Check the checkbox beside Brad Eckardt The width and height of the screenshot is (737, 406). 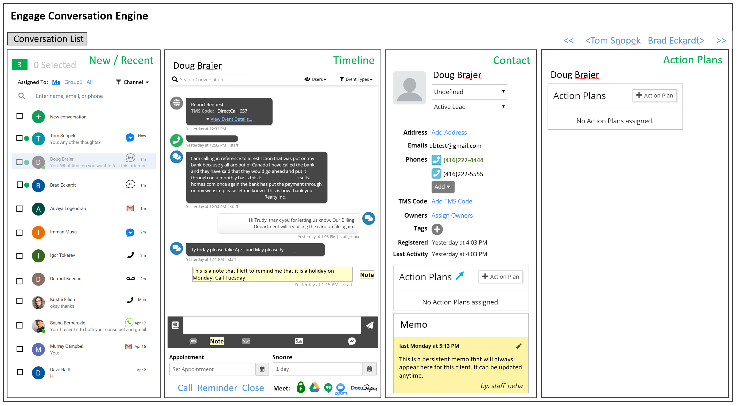point(20,184)
